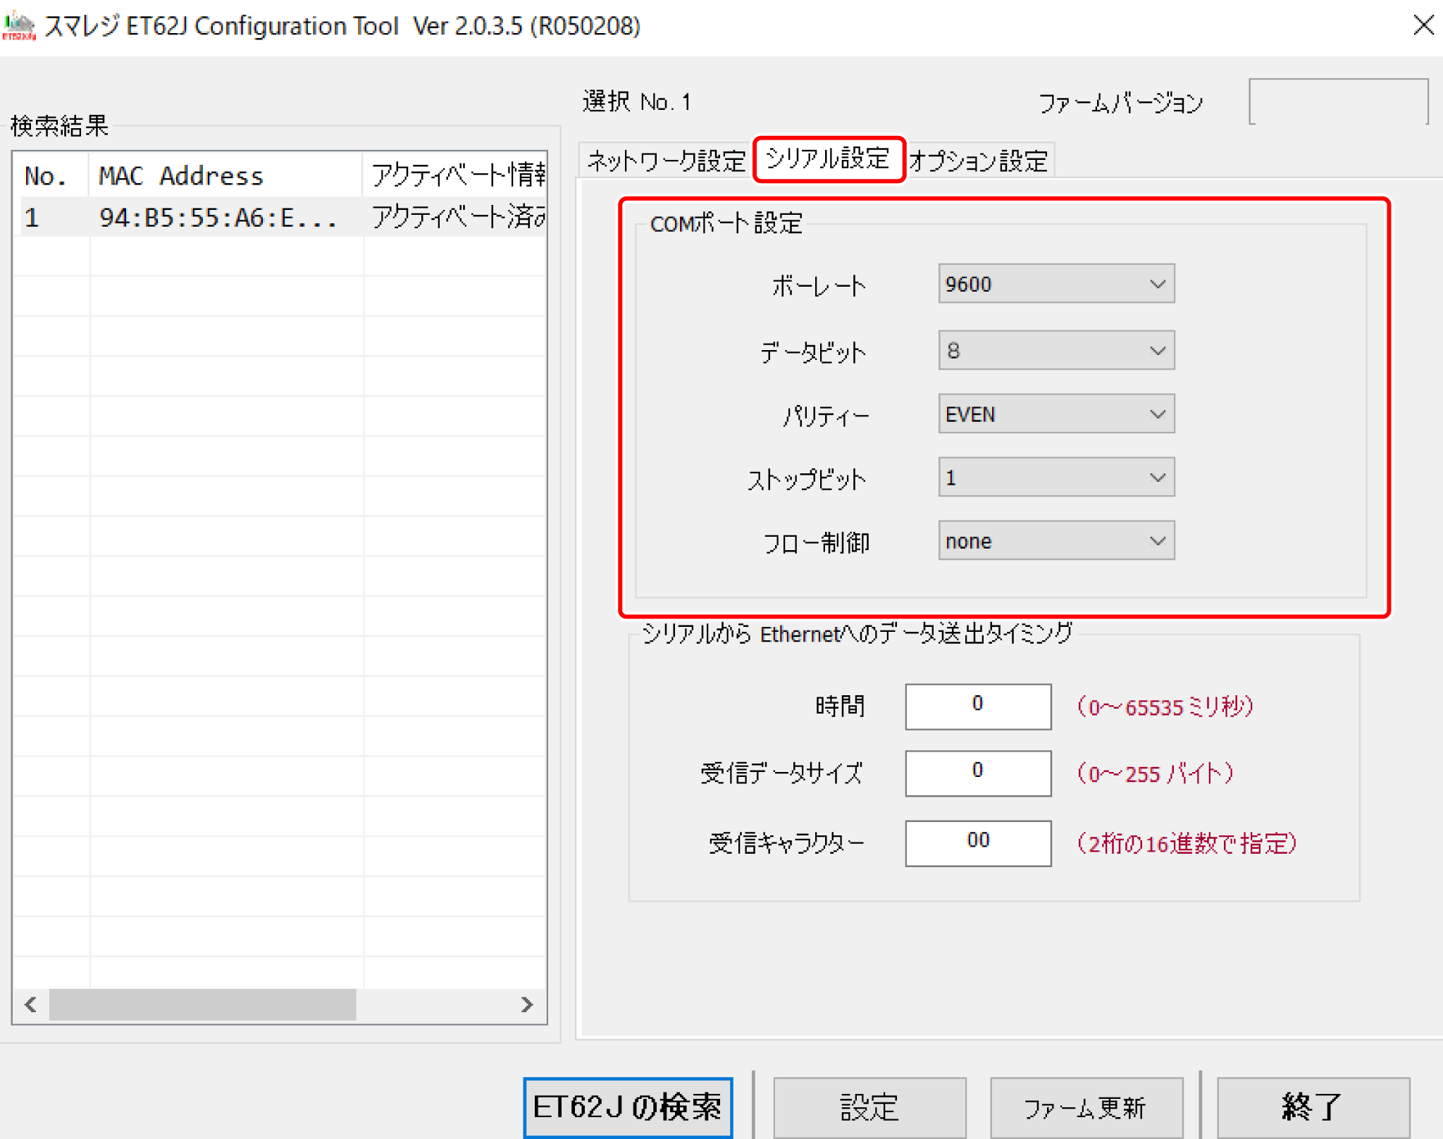Select device row 1 in search results
Screen dimensions: 1443x1139
pos(211,218)
